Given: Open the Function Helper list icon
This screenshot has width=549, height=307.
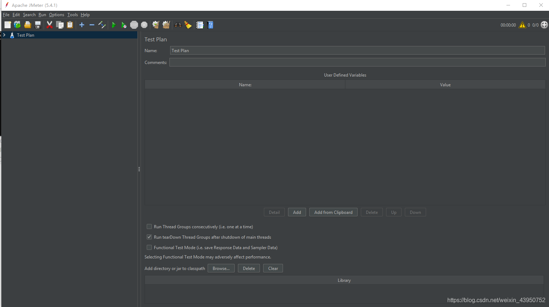Looking at the screenshot, I should [x=200, y=25].
